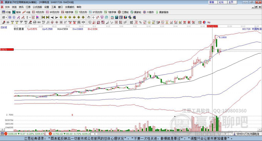This screenshot has width=262, height=141.
Task: Open the 交易委托 menu
Action: [x=70, y=7]
